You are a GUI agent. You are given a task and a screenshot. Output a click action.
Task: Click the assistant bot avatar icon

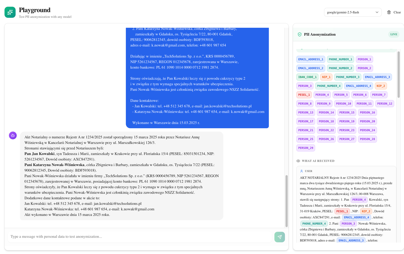point(13,135)
